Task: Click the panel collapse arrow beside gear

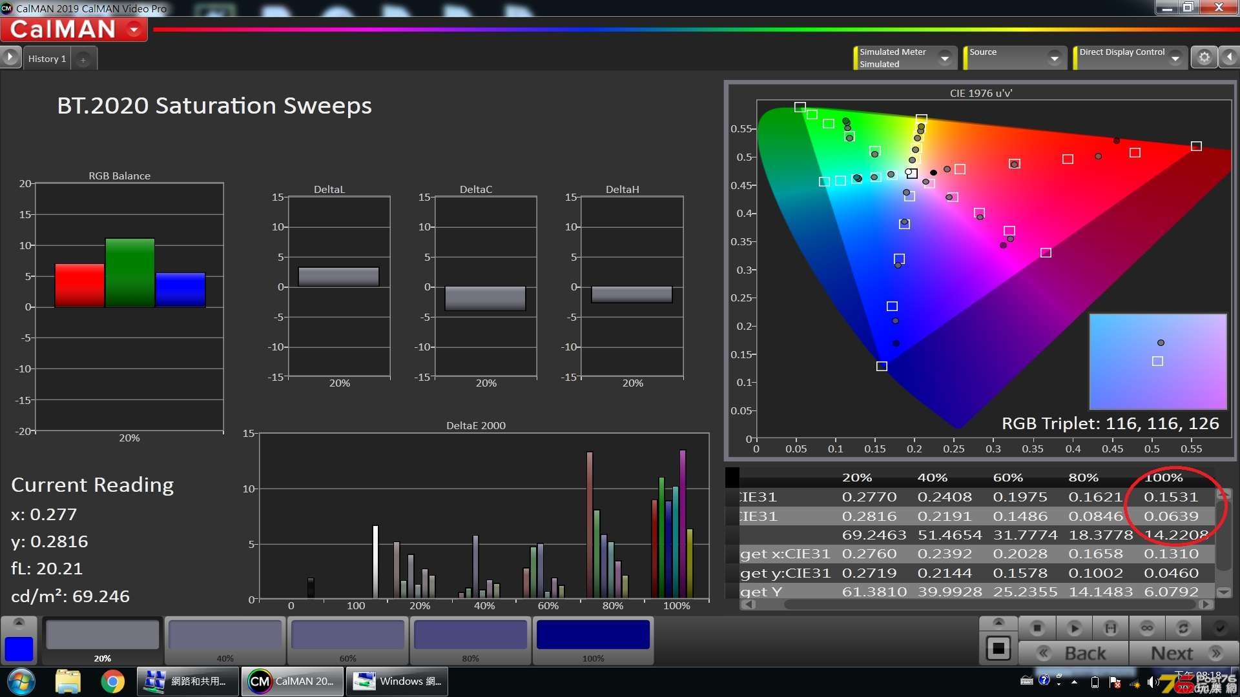Action: coord(1229,57)
